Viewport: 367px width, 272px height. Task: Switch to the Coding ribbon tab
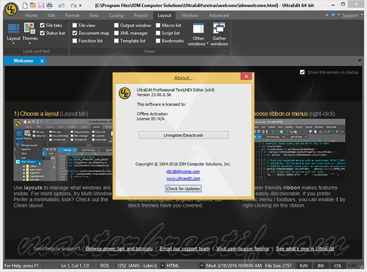[116, 15]
